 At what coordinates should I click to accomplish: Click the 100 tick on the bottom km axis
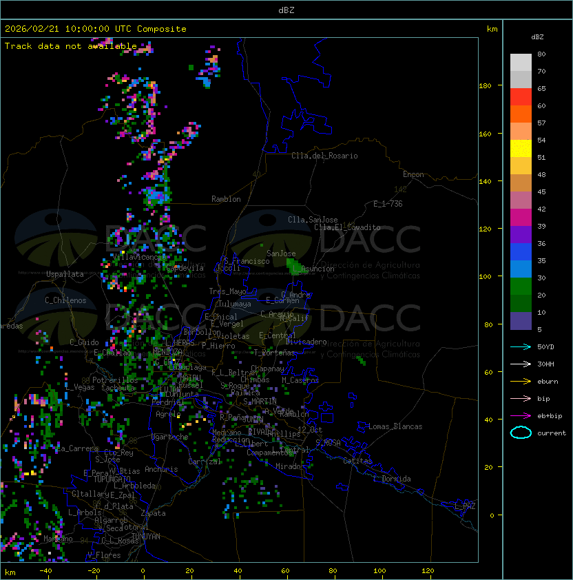379,571
